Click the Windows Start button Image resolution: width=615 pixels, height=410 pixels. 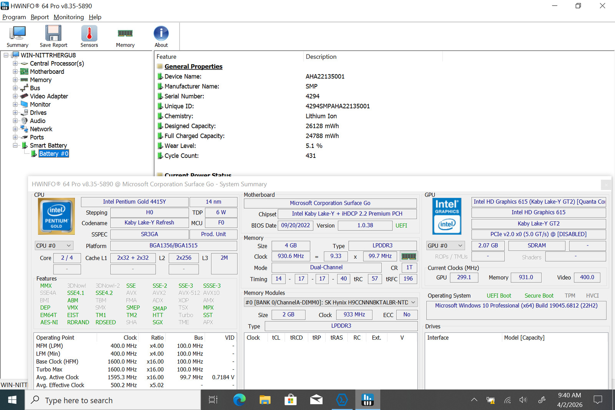tap(12, 400)
